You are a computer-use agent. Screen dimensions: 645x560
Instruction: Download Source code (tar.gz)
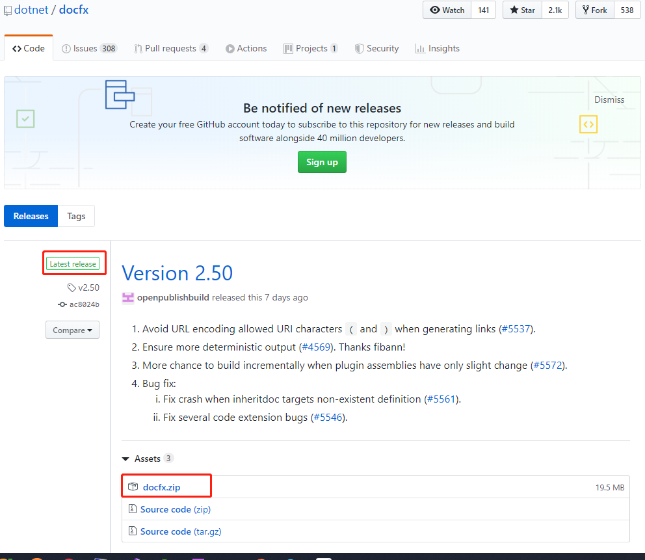pos(181,531)
